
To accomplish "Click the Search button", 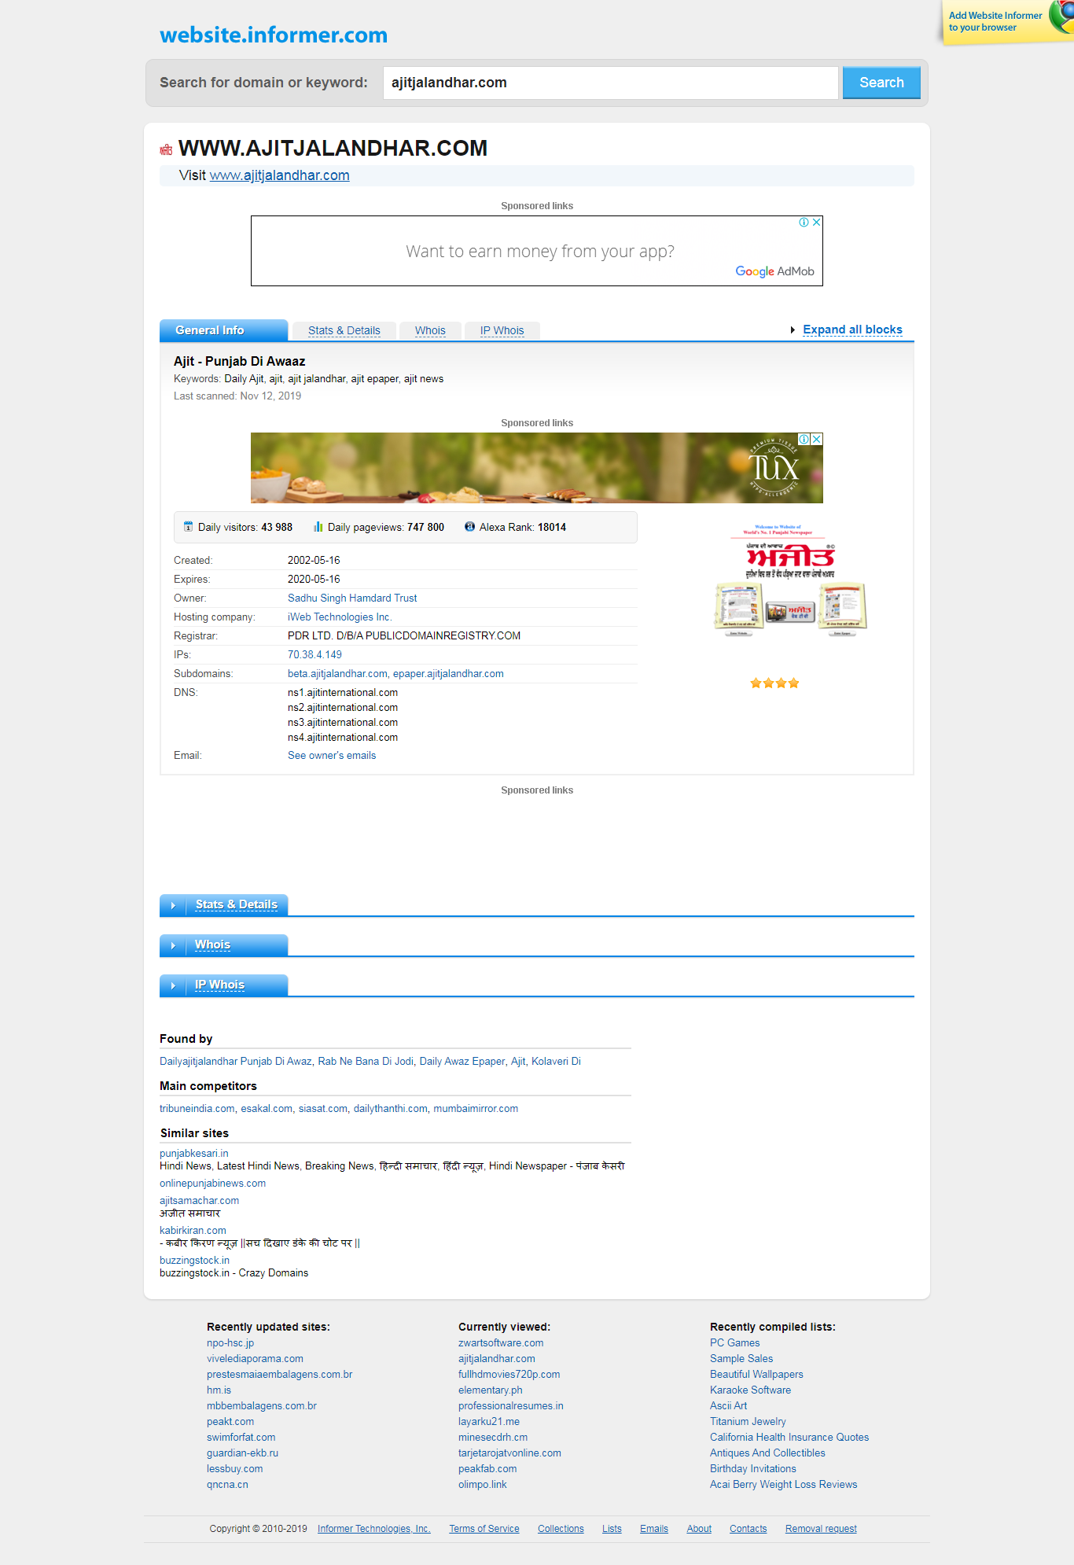I will 881,83.
